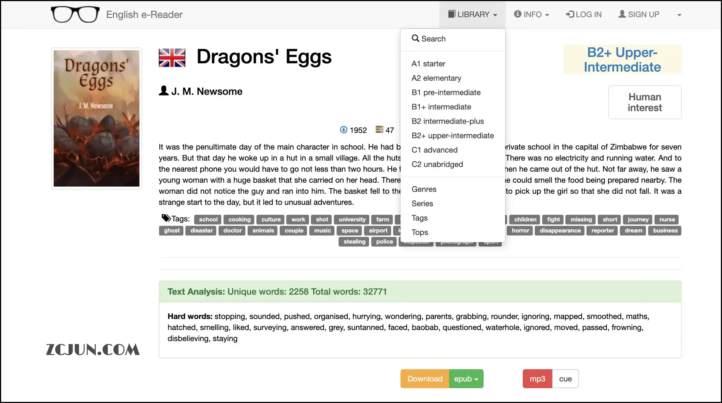Click the info circle icon in the navbar
722x403 pixels.
point(518,14)
